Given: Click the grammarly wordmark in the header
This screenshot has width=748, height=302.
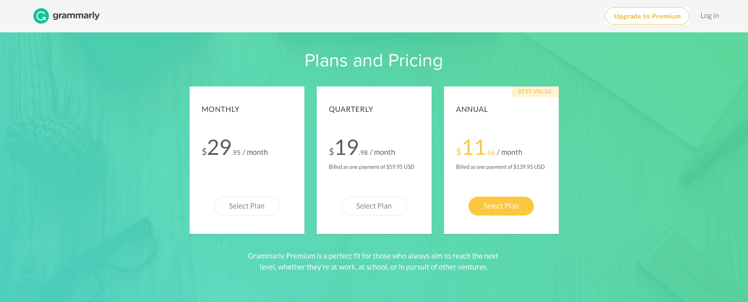Looking at the screenshot, I should (76, 16).
